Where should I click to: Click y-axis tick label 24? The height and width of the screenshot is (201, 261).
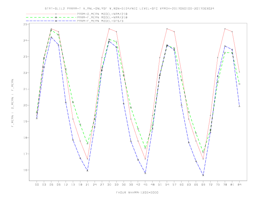point(25,40)
